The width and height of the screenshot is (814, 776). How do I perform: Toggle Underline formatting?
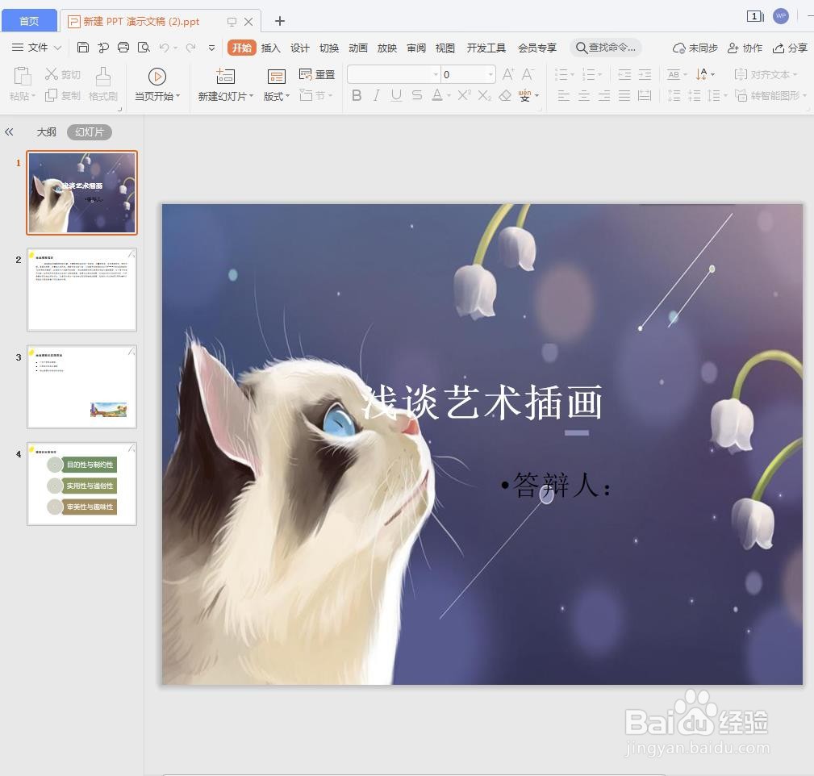pyautogui.click(x=397, y=95)
